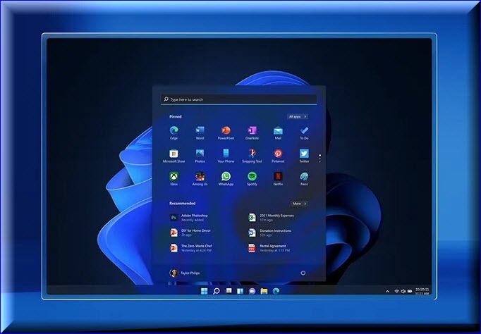Open Taylor Philips user account

(x=184, y=273)
